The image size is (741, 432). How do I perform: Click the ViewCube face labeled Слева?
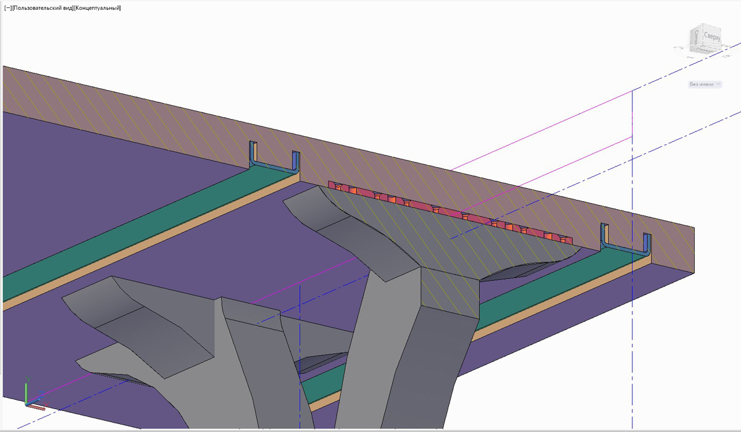pos(697,39)
